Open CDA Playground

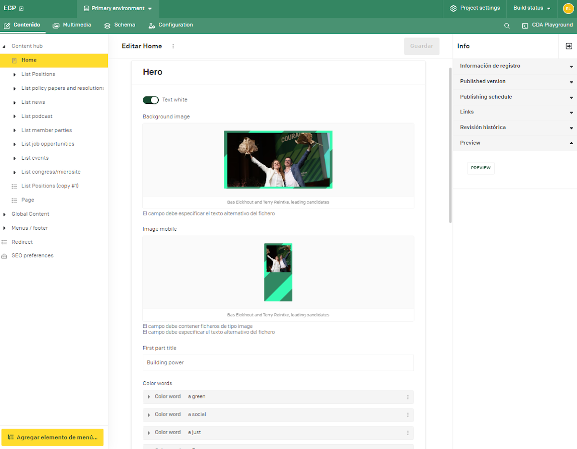547,25
